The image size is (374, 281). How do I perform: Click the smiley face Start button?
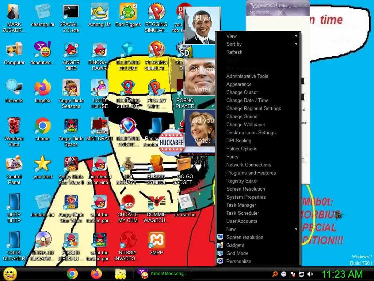click(x=10, y=274)
